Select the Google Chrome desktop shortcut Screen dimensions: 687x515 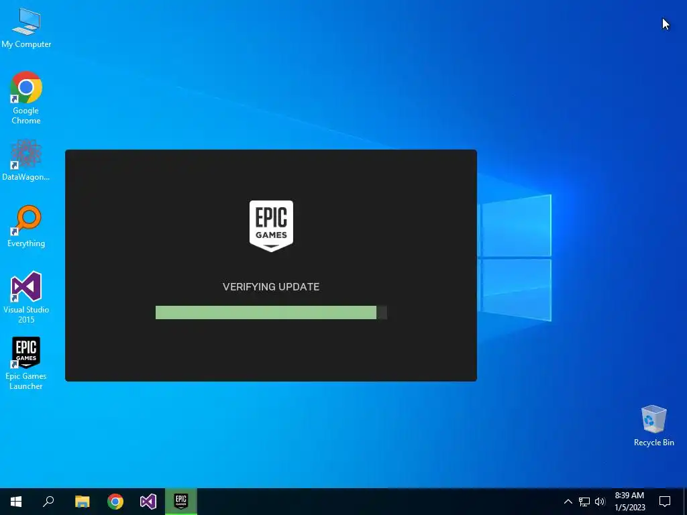click(x=26, y=98)
